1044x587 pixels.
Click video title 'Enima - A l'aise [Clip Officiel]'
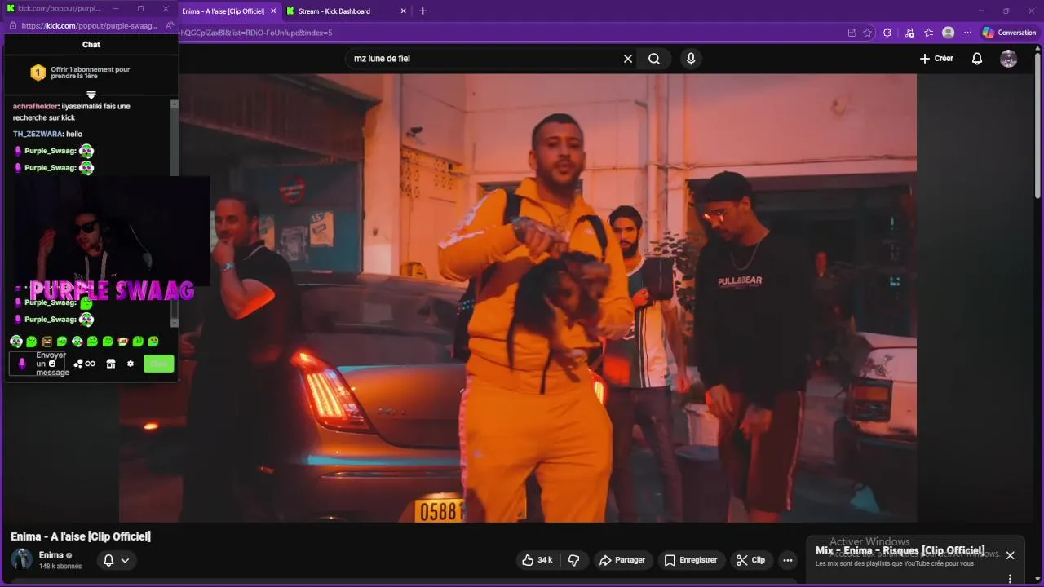coord(81,536)
